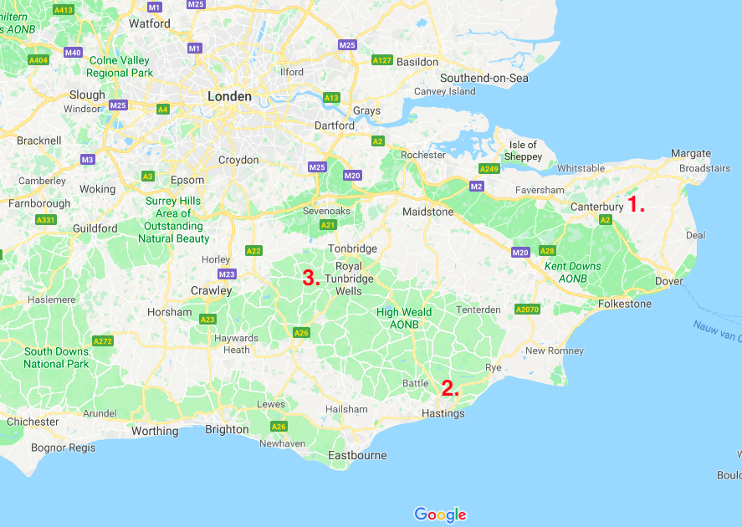
Task: Click the A21 road shield below Sevenoaks
Action: tap(328, 225)
